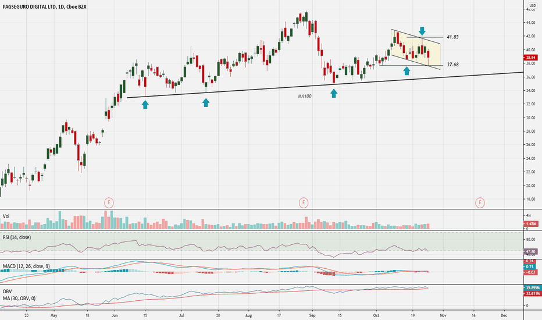Click the upcoming earnings marker in November
This screenshot has height=320, width=542.
click(480, 202)
